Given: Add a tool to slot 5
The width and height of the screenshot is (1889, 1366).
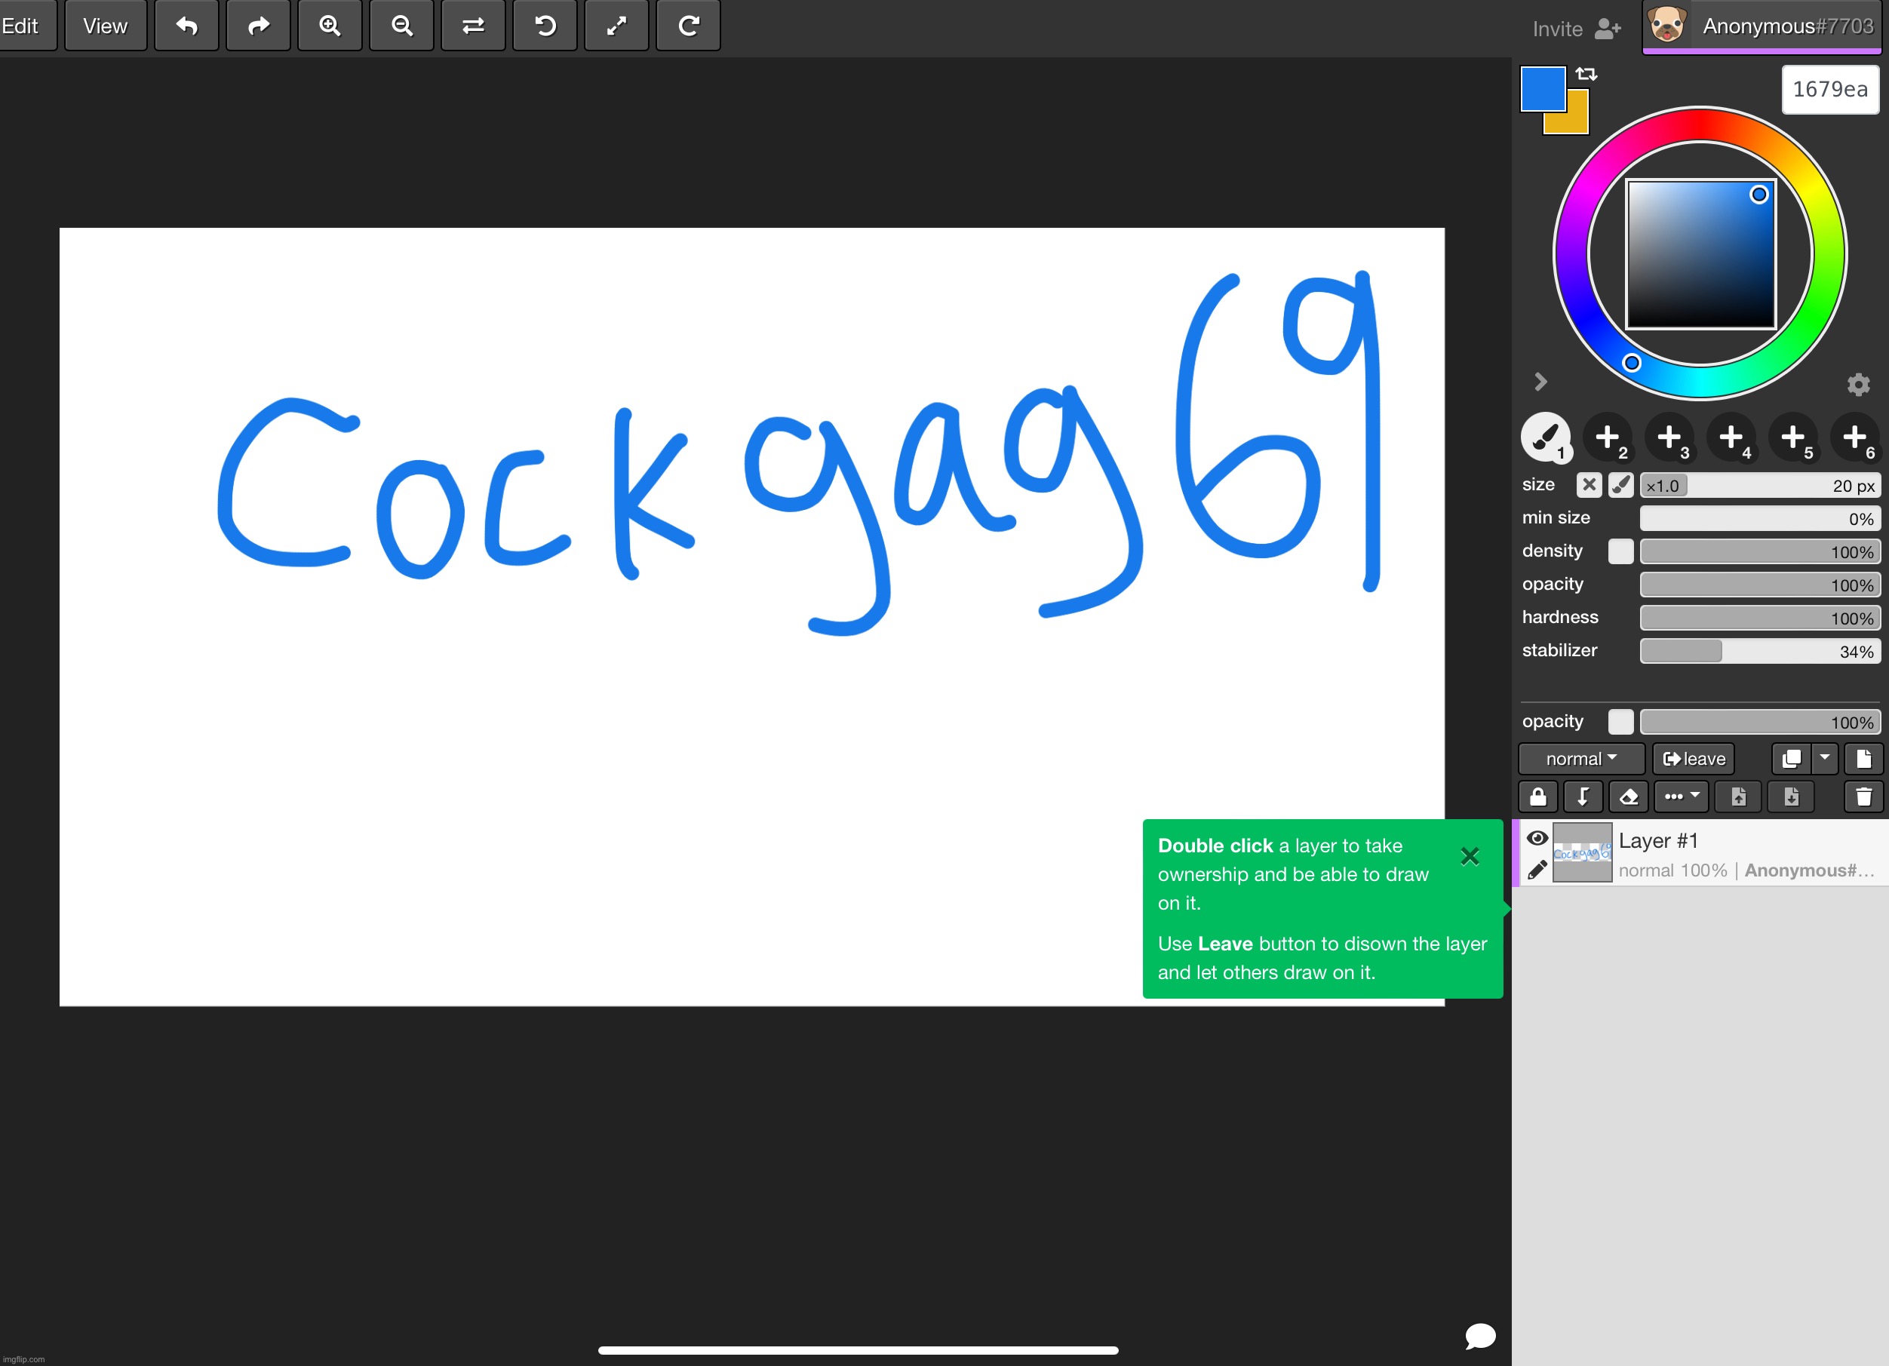Looking at the screenshot, I should point(1793,437).
